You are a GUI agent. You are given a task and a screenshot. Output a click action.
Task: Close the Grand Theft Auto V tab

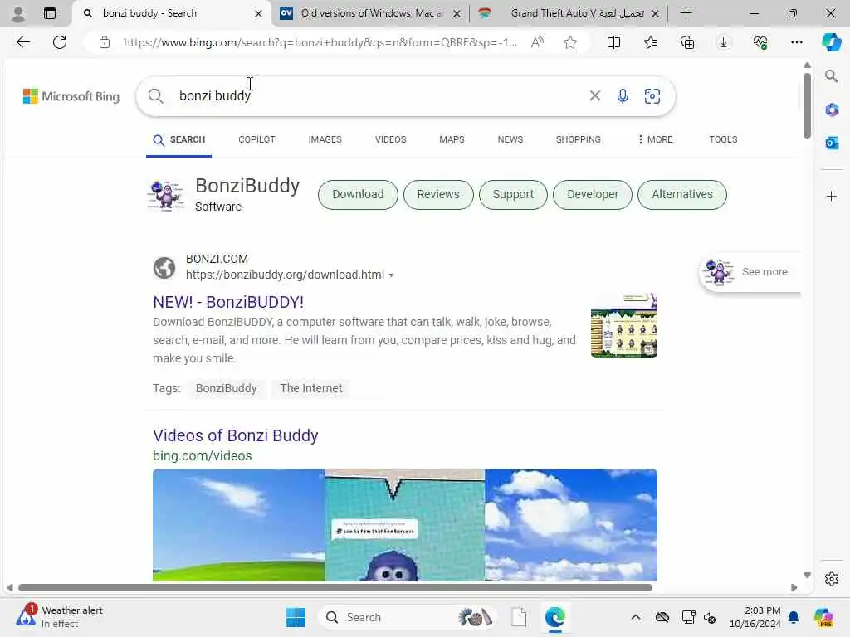655,13
